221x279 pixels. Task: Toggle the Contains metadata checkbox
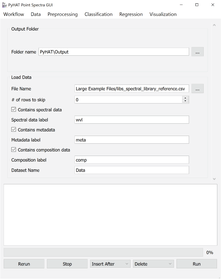point(14,130)
